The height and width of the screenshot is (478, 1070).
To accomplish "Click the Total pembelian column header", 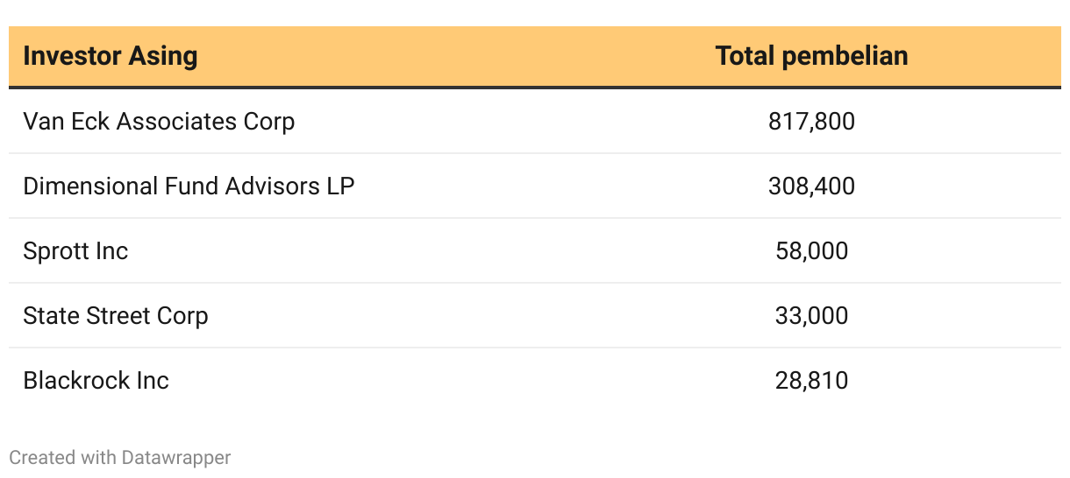I will click(811, 56).
